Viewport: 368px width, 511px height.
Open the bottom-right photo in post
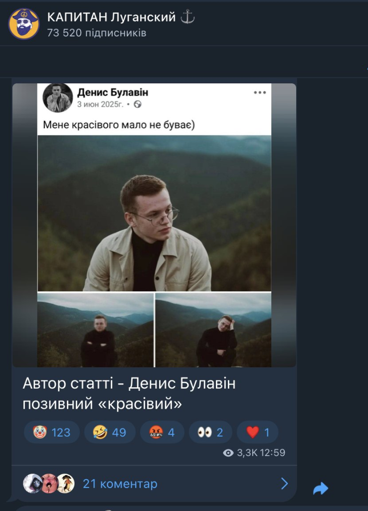(213, 330)
